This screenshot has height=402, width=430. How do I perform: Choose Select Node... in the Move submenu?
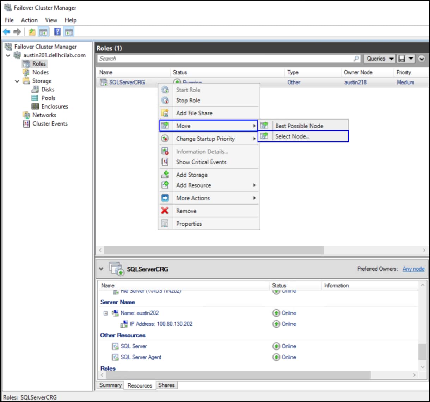pos(303,136)
